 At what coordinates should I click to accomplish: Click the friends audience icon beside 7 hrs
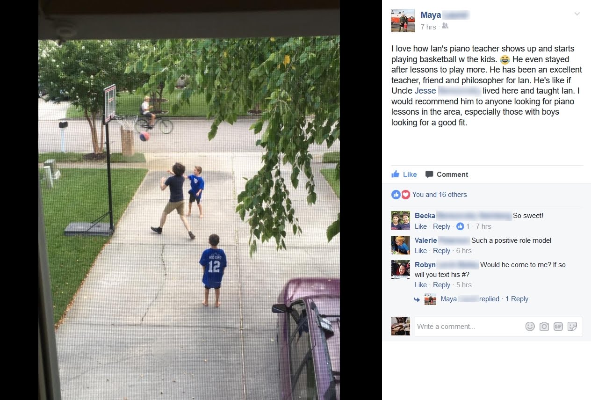445,26
